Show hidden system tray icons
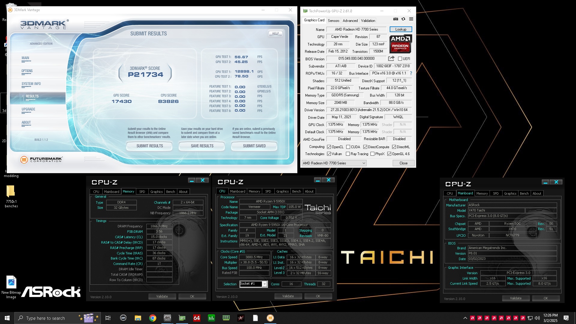The height and width of the screenshot is (324, 576). 465,318
